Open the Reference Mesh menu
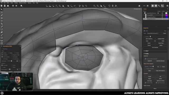 [x=23, y=3]
